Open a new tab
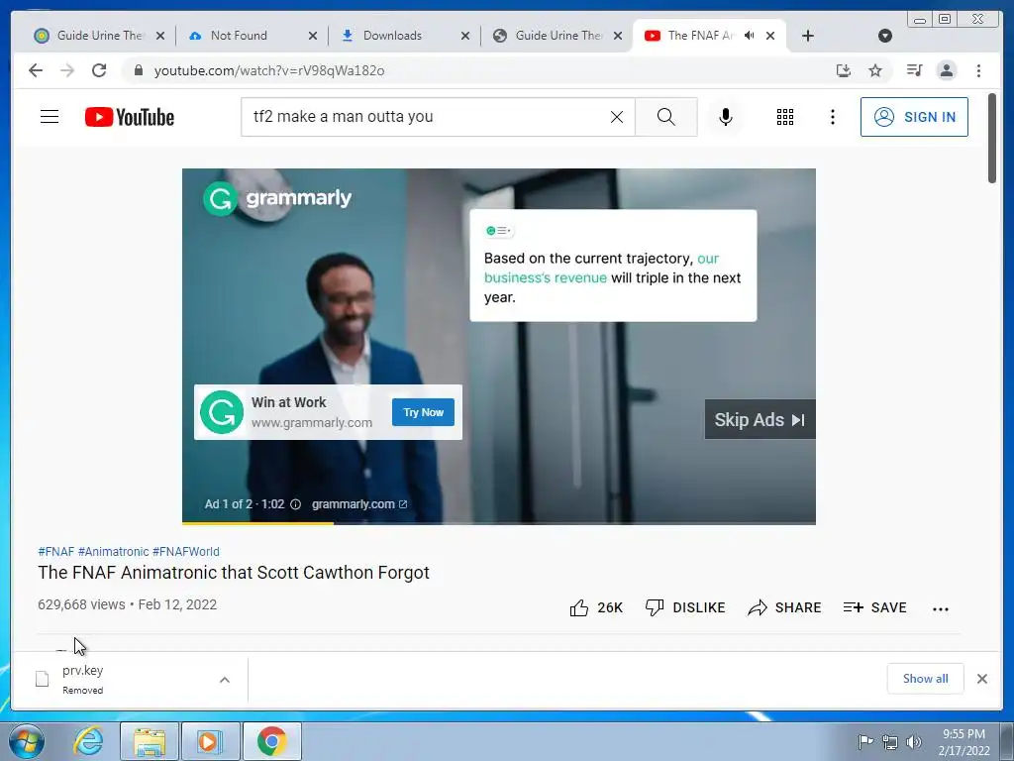This screenshot has width=1014, height=761. (x=808, y=36)
